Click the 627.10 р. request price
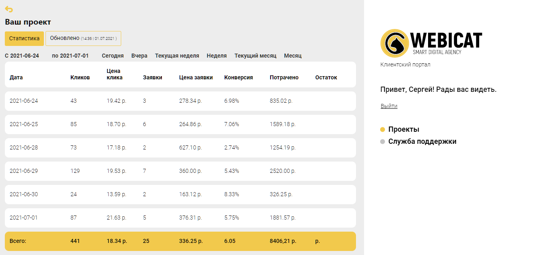Image resolution: width=538 pixels, height=255 pixels. [x=190, y=147]
